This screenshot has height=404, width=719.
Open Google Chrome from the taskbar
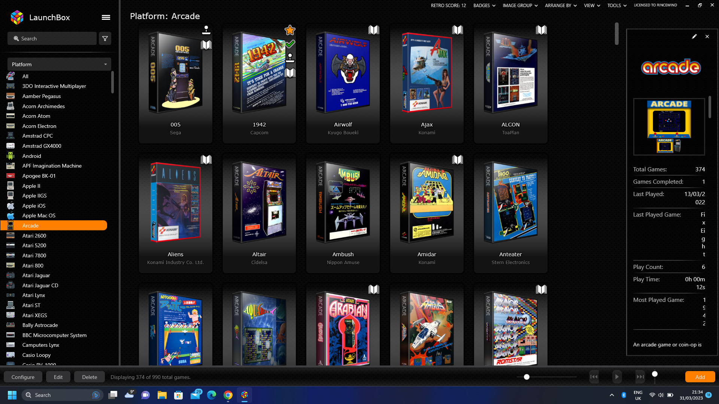point(228,395)
